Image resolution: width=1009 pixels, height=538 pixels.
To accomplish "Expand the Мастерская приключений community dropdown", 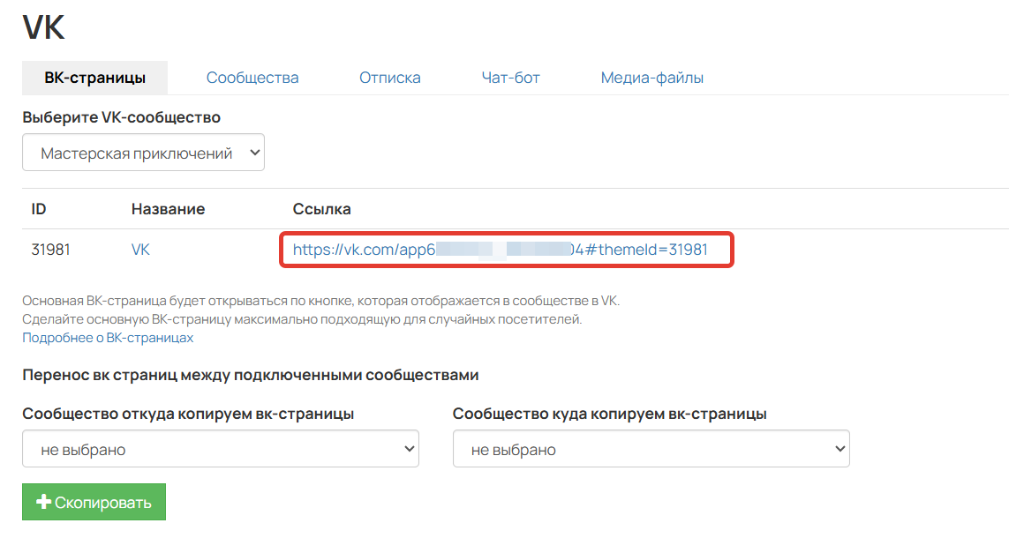I will (x=144, y=153).
